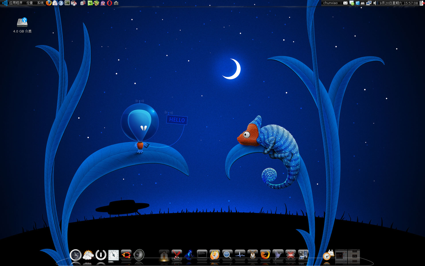
Task: Click the red X tools dock icon
Action: pos(177,255)
